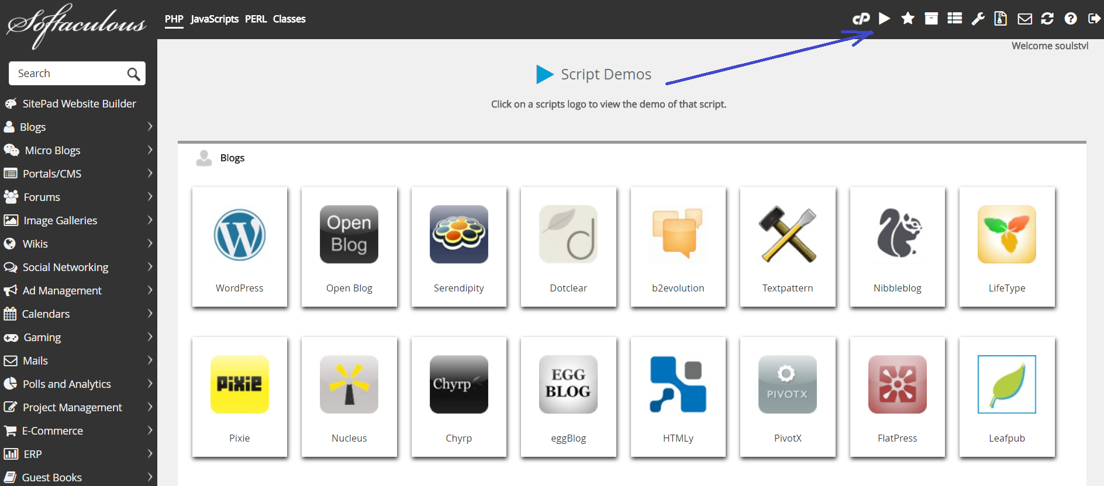Open the LifeType demo logo
The height and width of the screenshot is (486, 1104).
[1007, 234]
